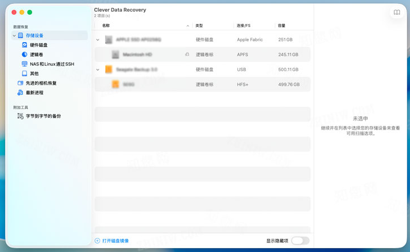
Task: Collapse the Seagate Backup disk row
Action: point(98,70)
